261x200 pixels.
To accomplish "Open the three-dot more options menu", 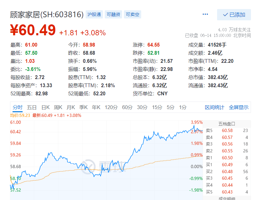I will click(205, 14).
